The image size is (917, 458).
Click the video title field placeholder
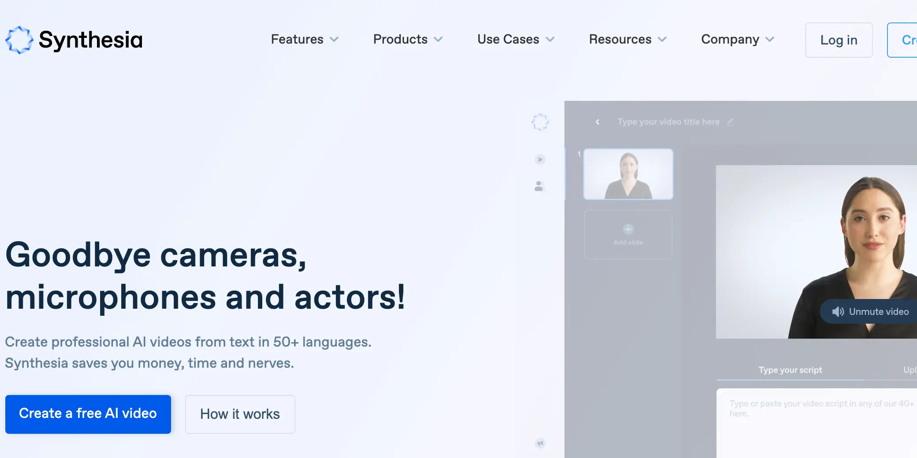[668, 122]
